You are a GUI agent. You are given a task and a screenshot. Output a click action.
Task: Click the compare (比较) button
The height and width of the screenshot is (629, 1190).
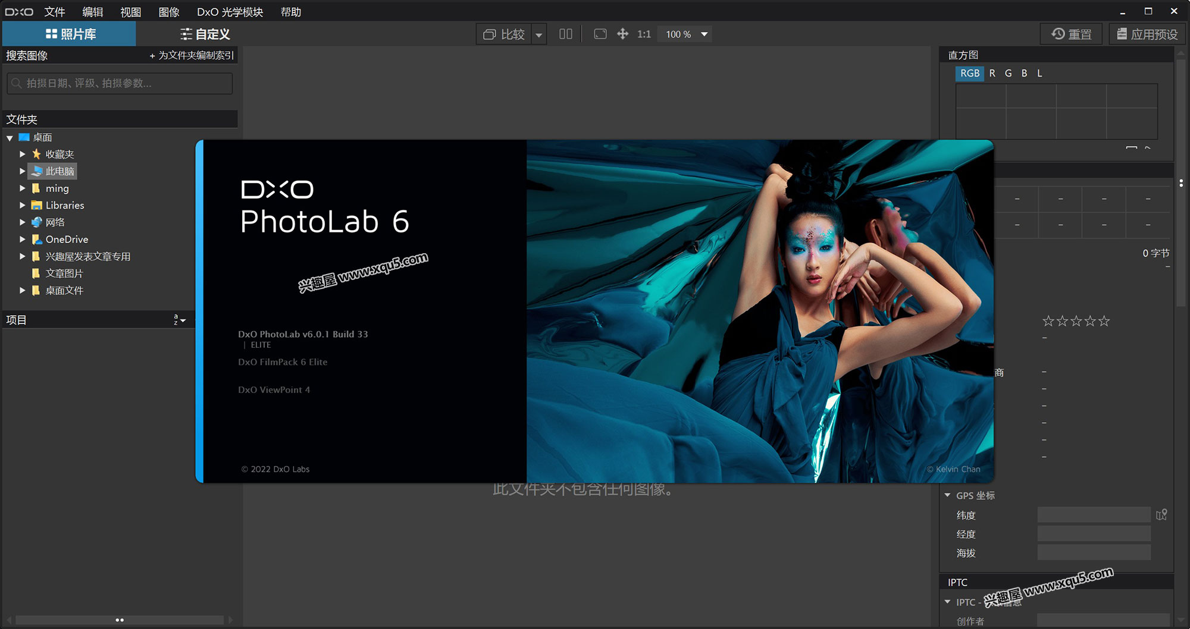(x=504, y=34)
